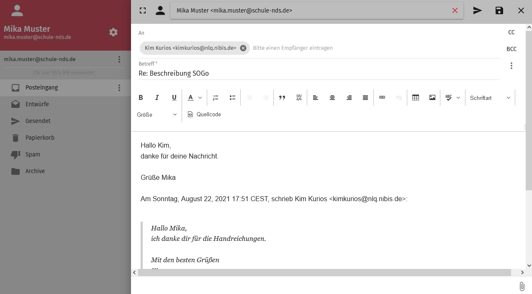
Task: Click the Betreff subject field
Action: pyautogui.click(x=319, y=73)
